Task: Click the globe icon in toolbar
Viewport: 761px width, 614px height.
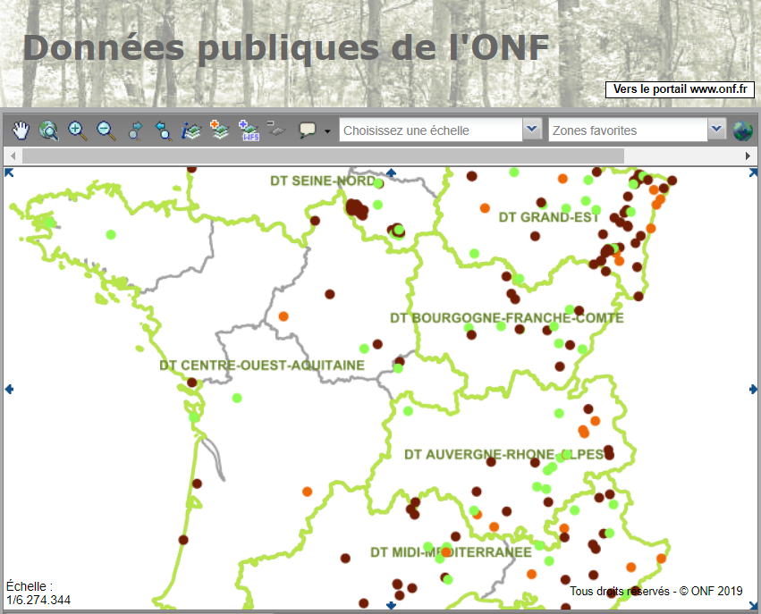Action: (x=742, y=130)
